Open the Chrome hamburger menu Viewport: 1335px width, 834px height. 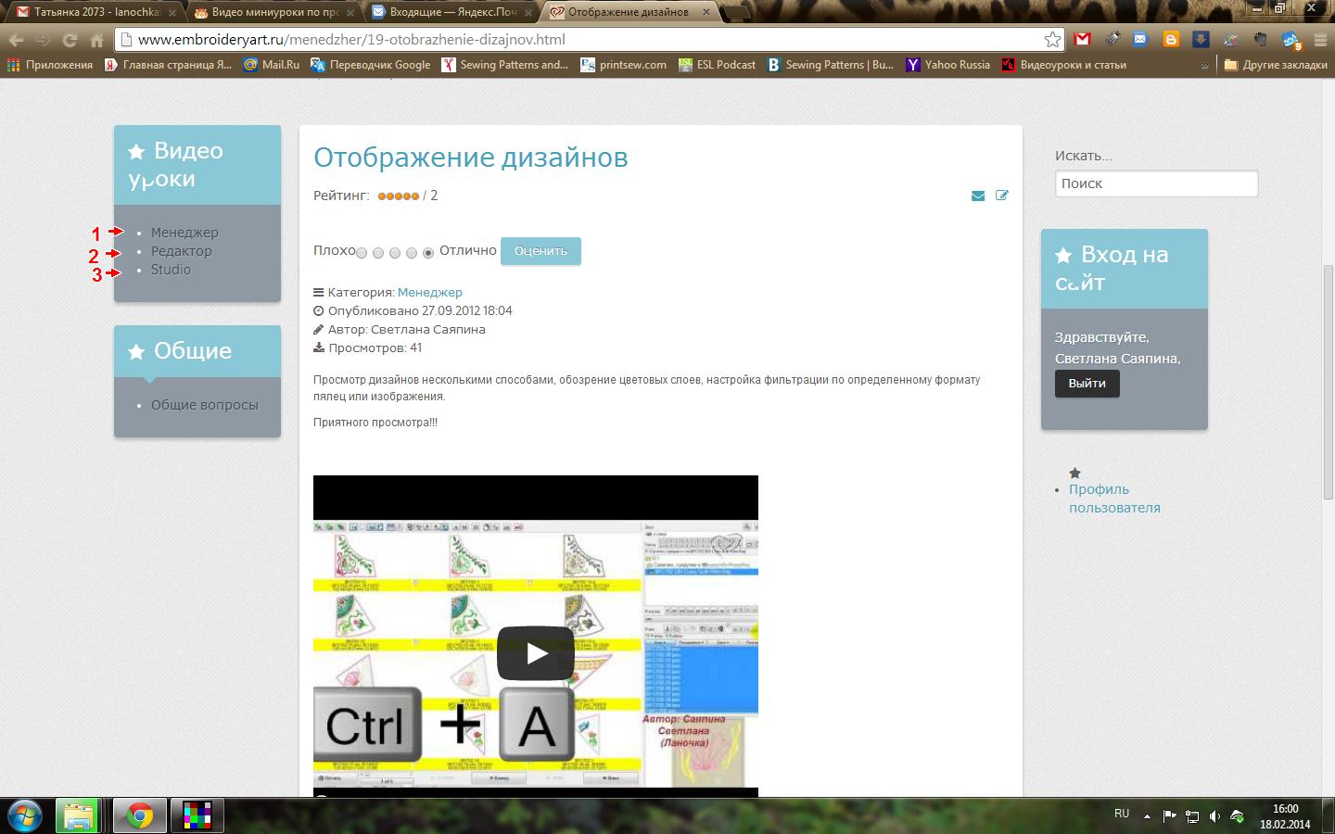tap(1320, 40)
